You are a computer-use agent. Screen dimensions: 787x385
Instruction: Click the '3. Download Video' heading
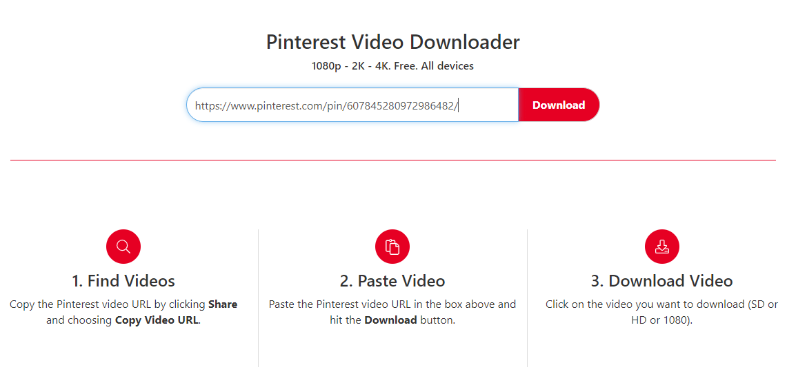point(662,281)
